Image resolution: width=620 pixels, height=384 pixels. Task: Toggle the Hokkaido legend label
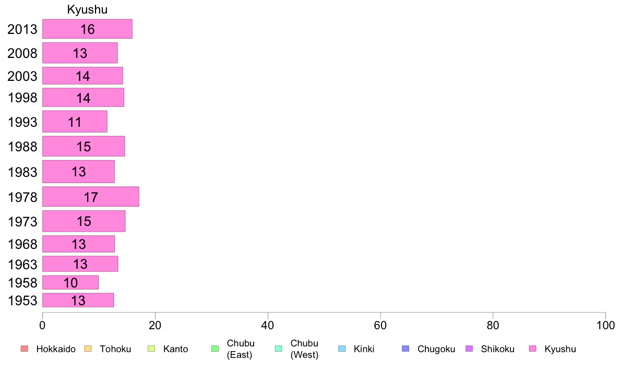pos(56,349)
